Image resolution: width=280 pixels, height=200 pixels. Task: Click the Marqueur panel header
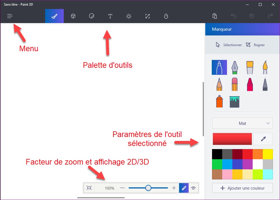pos(242,29)
